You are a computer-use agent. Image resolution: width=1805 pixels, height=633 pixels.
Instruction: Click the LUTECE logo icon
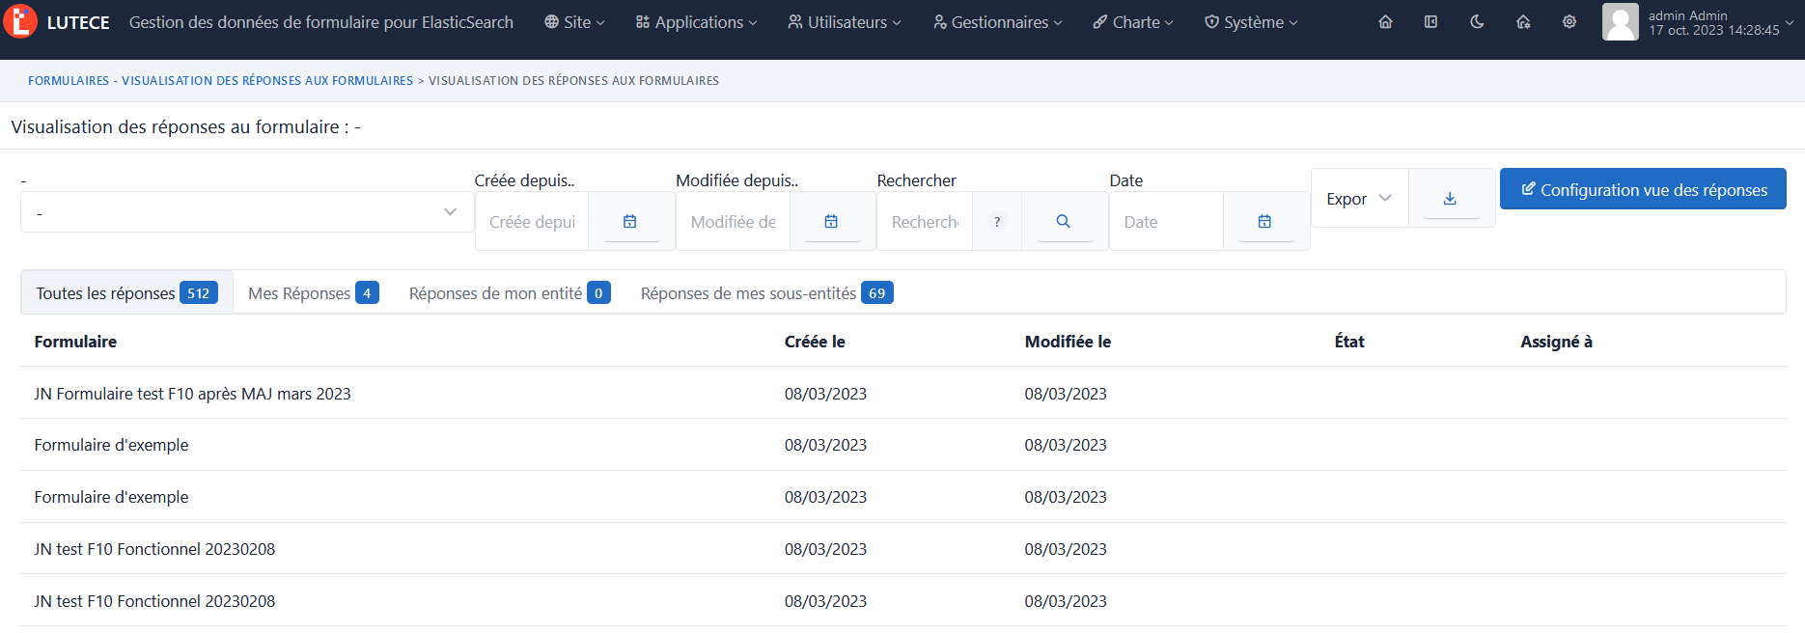pyautogui.click(x=20, y=21)
